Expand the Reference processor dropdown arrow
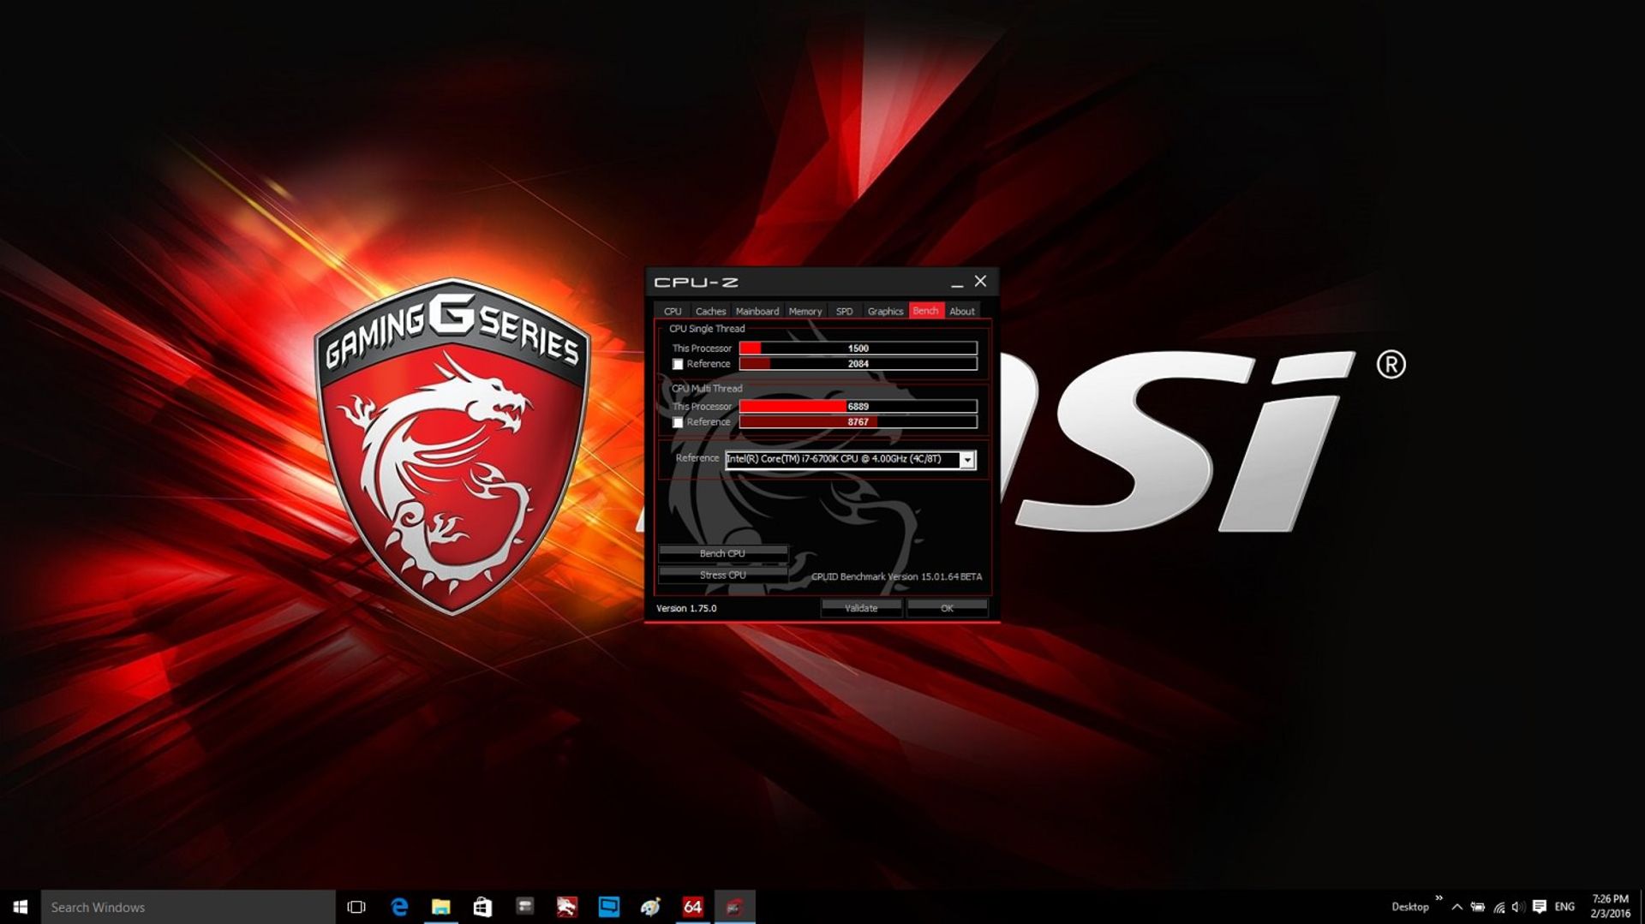 pos(967,460)
